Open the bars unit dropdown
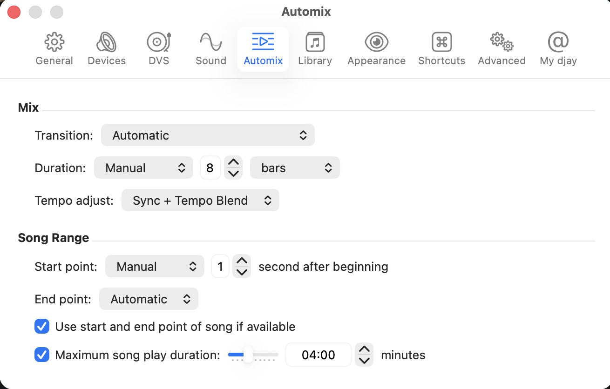 pos(295,168)
